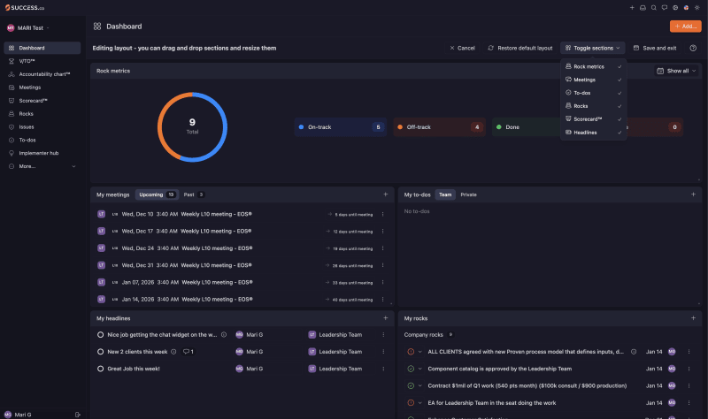Open Scorecard in the sidebar
Viewport: 708px width, 419px height.
42,101
